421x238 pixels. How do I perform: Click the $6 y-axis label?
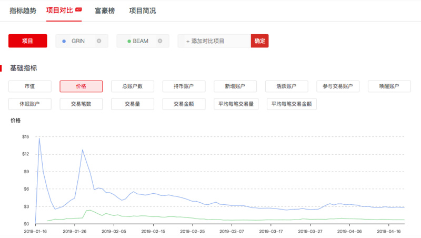[x=26, y=189]
